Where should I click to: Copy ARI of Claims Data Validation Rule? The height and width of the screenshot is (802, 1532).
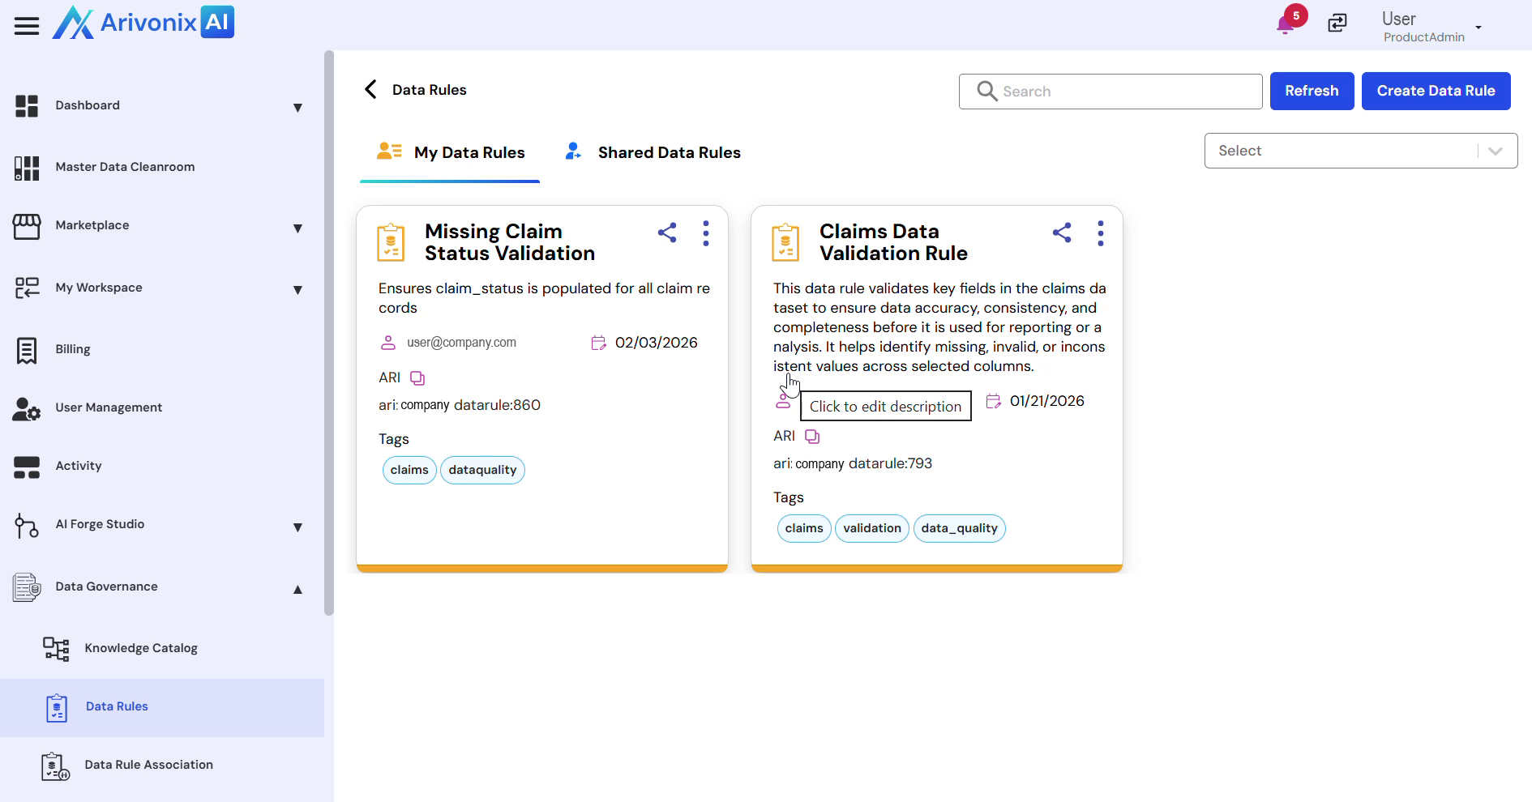[812, 437]
